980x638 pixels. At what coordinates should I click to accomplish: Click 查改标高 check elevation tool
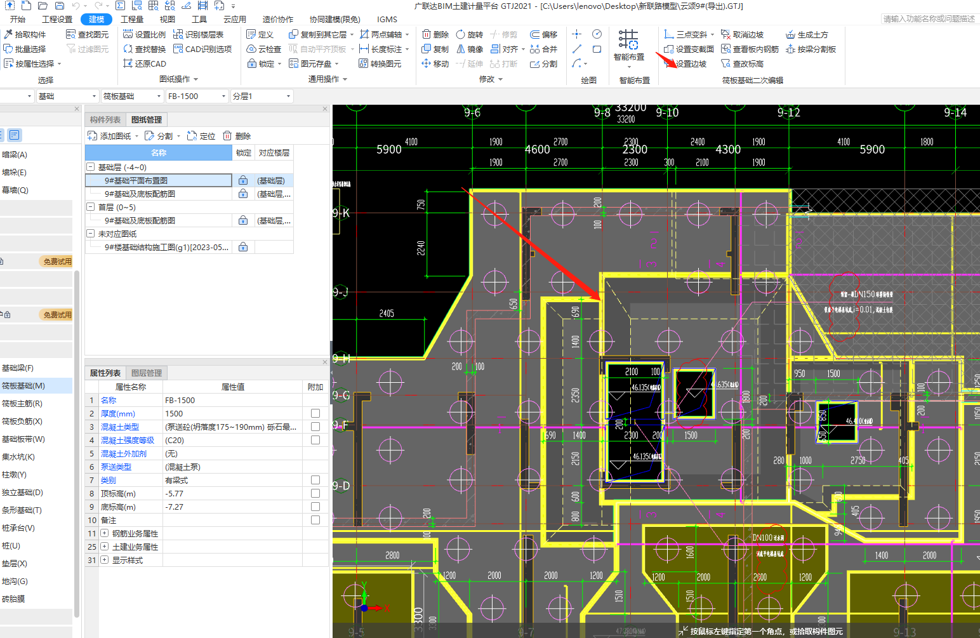pyautogui.click(x=742, y=63)
